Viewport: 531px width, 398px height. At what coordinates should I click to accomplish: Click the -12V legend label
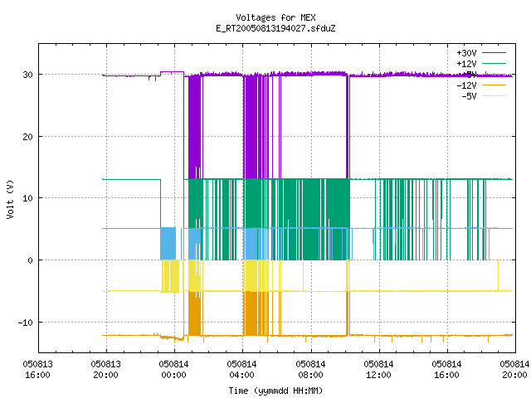[x=466, y=85]
